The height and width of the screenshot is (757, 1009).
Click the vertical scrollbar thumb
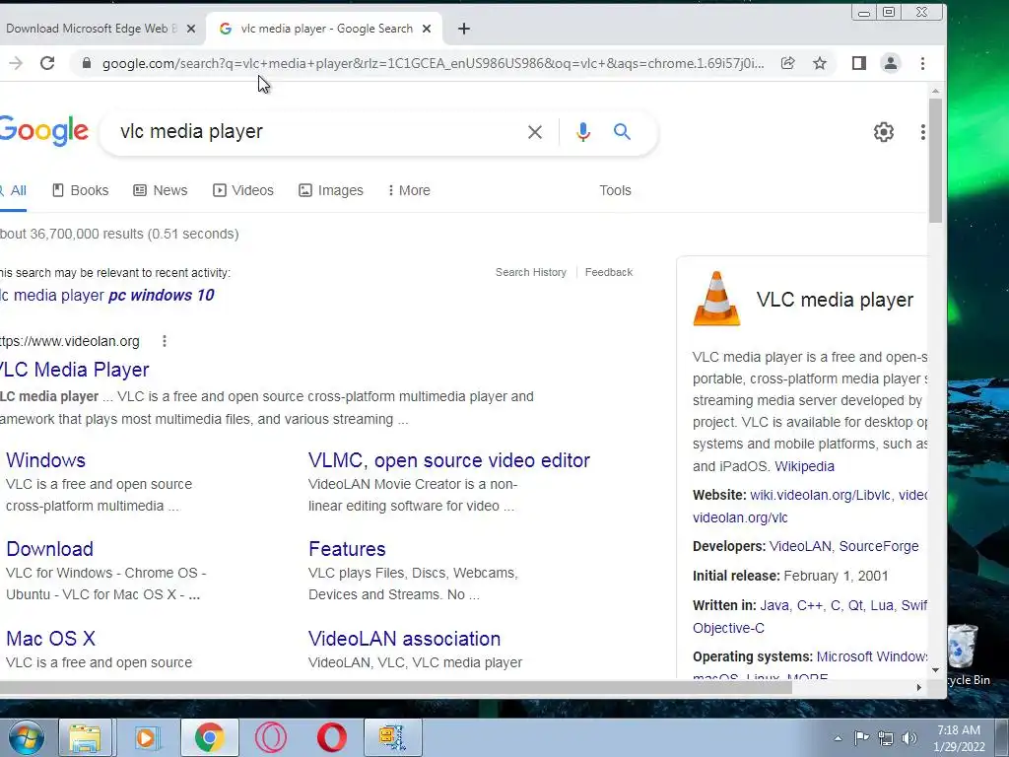pos(936,160)
